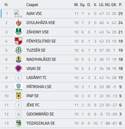Click the P. points column header

coord(120,5)
